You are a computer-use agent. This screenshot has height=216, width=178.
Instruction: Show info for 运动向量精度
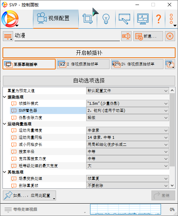click(14, 130)
